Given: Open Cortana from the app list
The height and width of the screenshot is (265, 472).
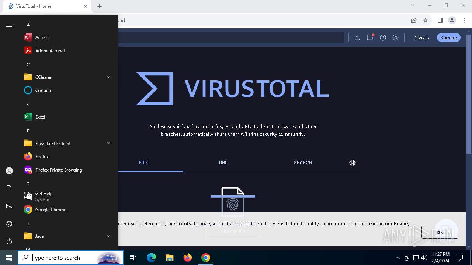Looking at the screenshot, I should pos(66,91).
